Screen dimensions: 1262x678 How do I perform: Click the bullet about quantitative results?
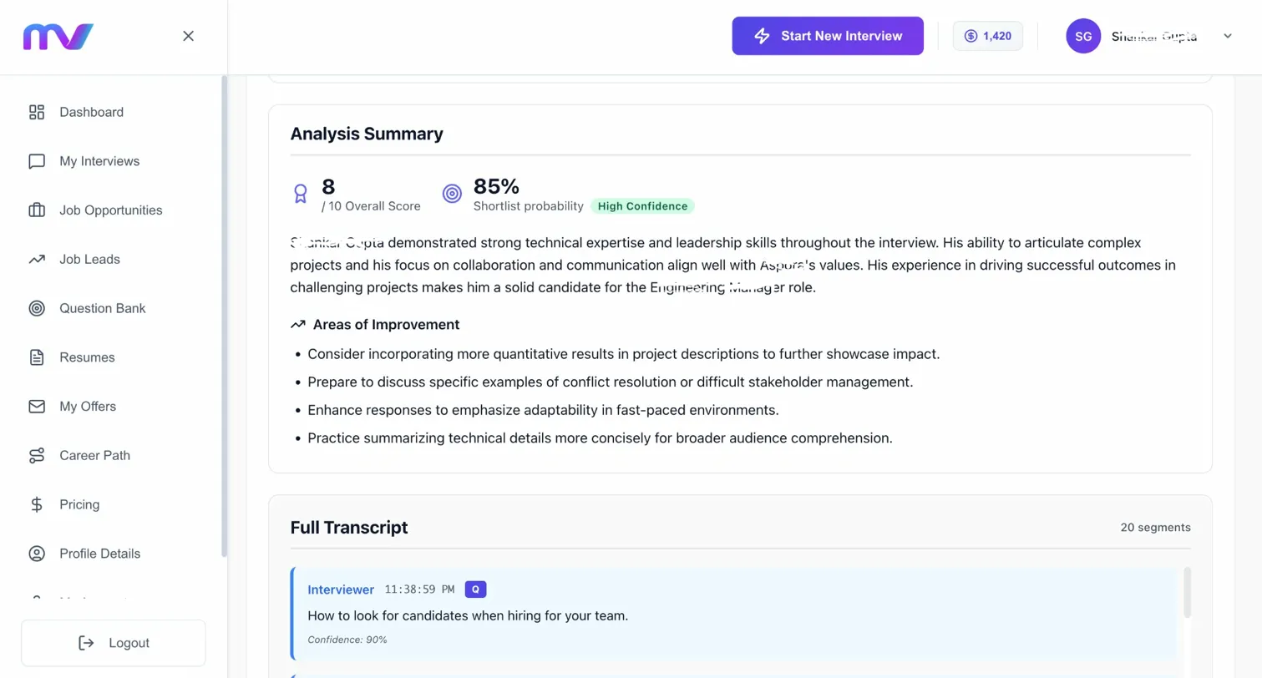click(x=624, y=354)
